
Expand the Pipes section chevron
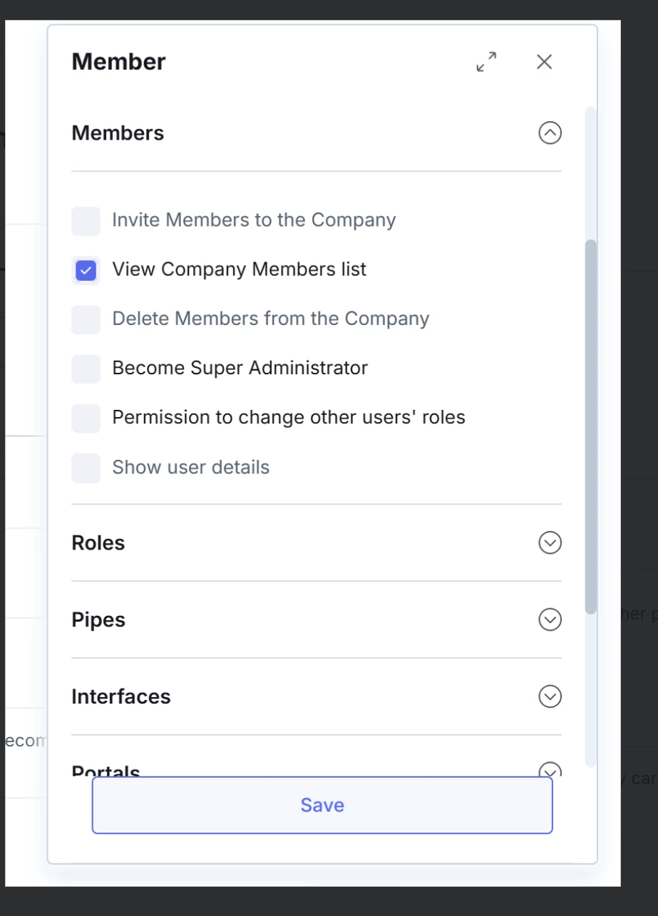550,619
